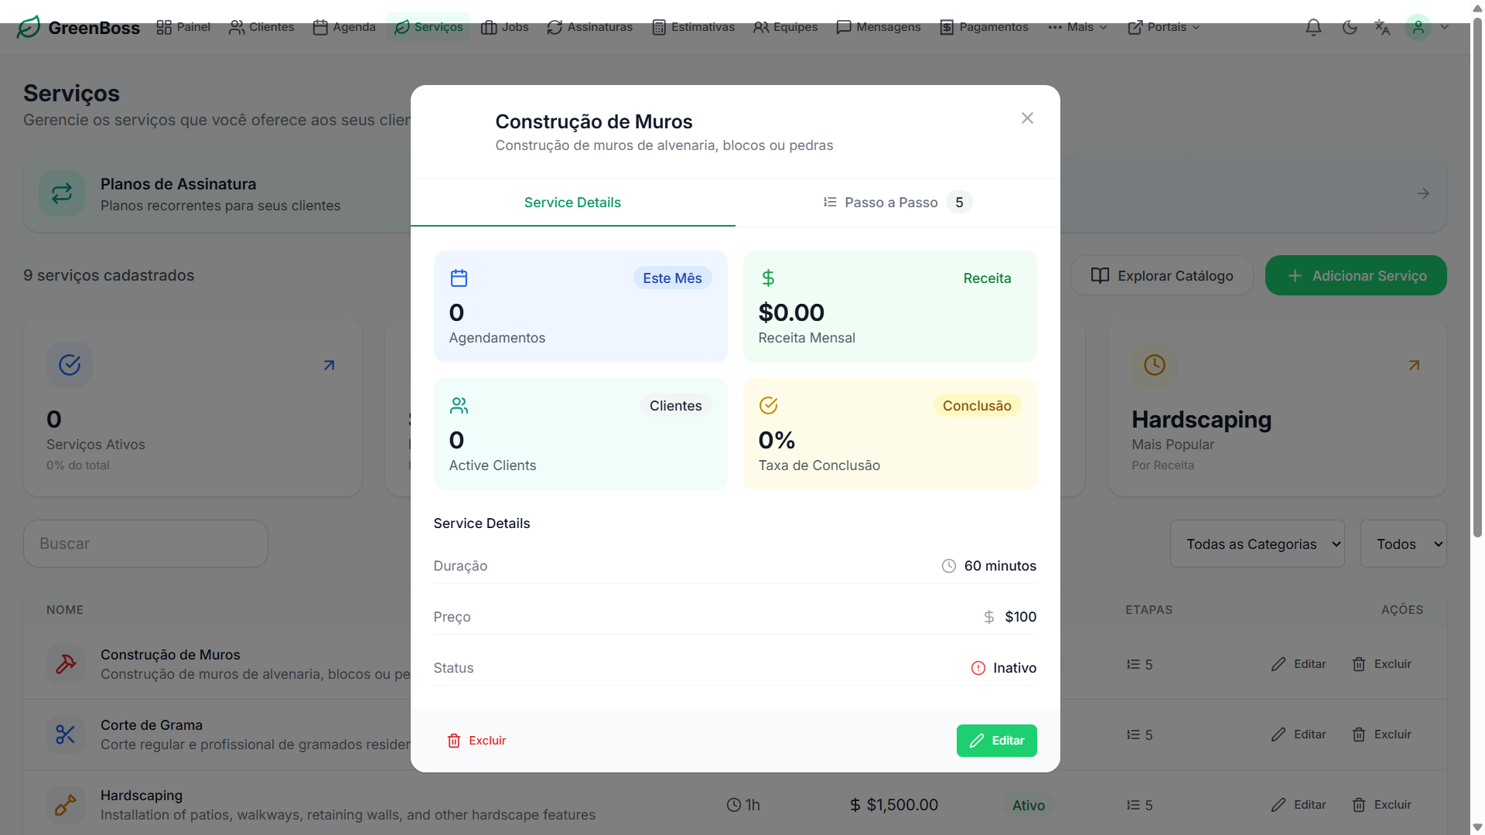The width and height of the screenshot is (1485, 835).
Task: Expand the Mais menu dropdown
Action: (1078, 27)
